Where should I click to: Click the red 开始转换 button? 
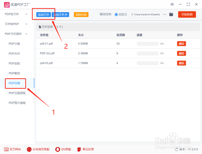coord(187,15)
